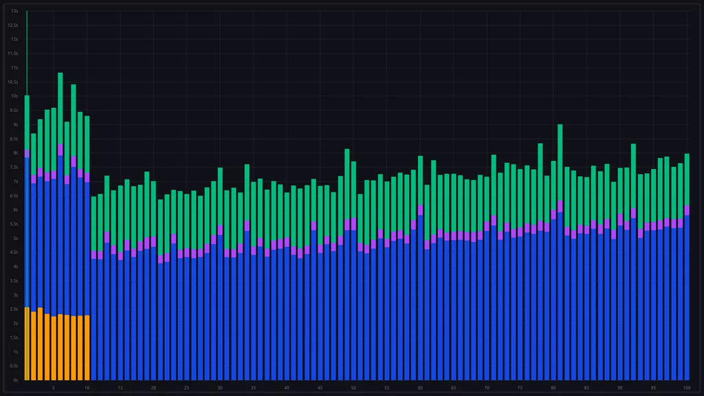Click the green segment of bar 100
The width and height of the screenshot is (704, 396).
(687, 179)
